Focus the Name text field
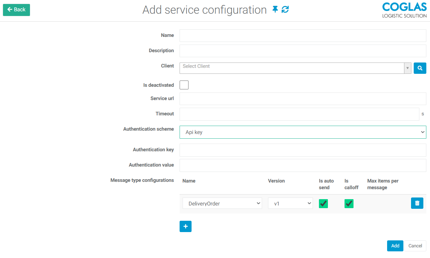This screenshot has width=430, height=258. coord(303,36)
